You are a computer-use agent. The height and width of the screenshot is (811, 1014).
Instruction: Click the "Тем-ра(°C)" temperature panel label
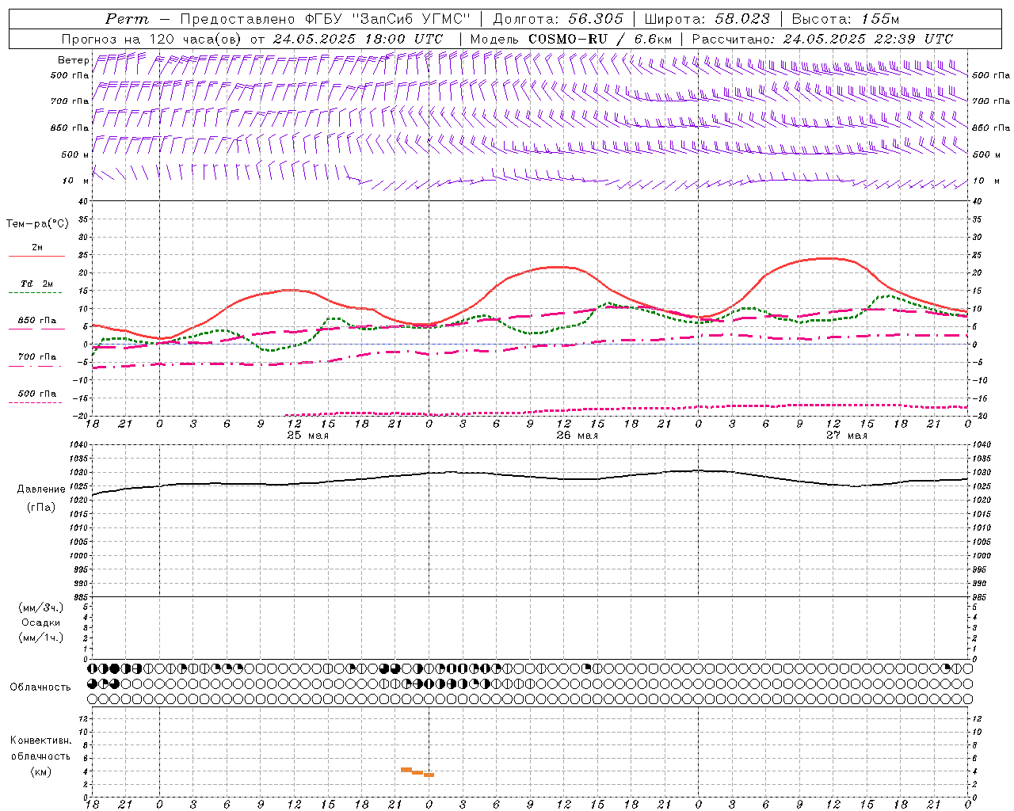pos(38,224)
